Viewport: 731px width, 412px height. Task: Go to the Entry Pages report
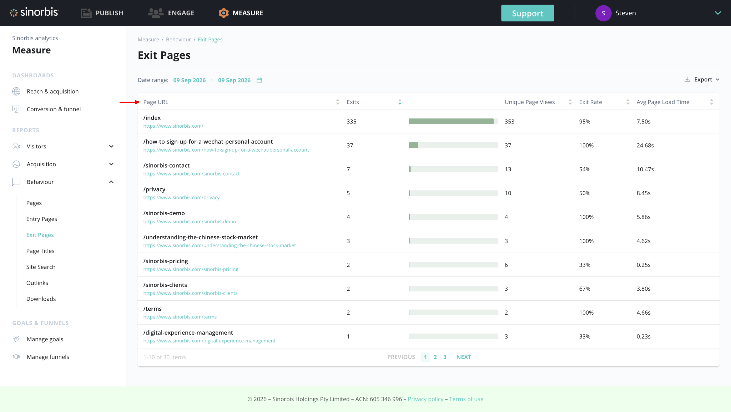[41, 219]
